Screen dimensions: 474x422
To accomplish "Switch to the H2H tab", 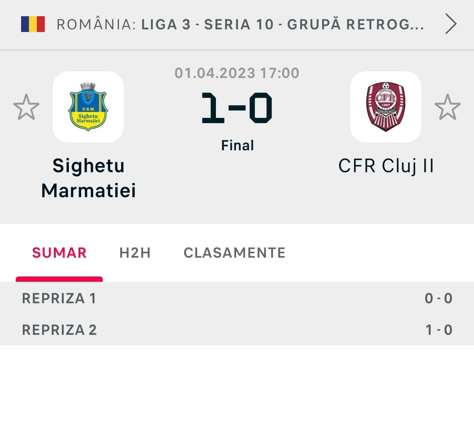I will click(x=135, y=253).
